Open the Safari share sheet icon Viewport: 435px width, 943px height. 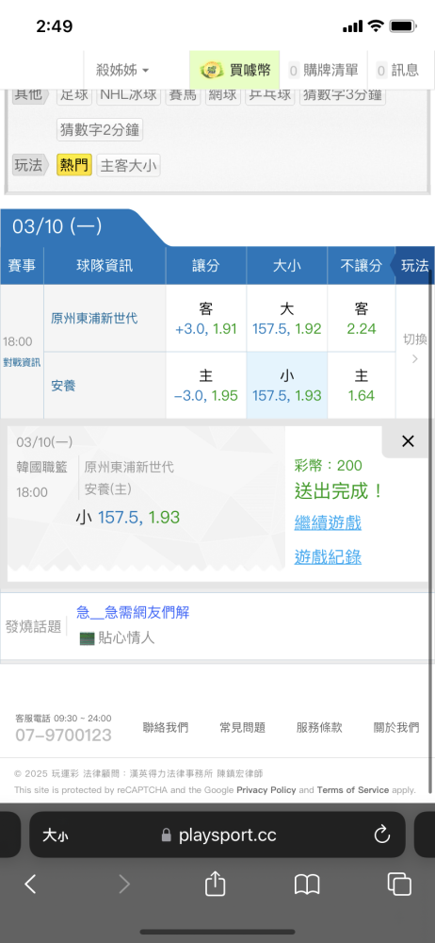pyautogui.click(x=215, y=884)
